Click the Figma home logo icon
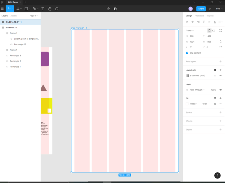Image resolution: width=225 pixels, height=183 pixels. [x=2, y=2]
